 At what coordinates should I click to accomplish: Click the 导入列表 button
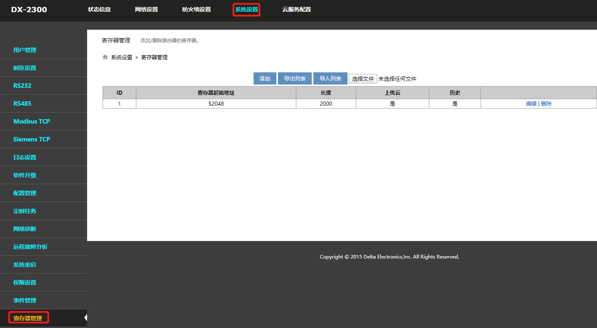[330, 78]
